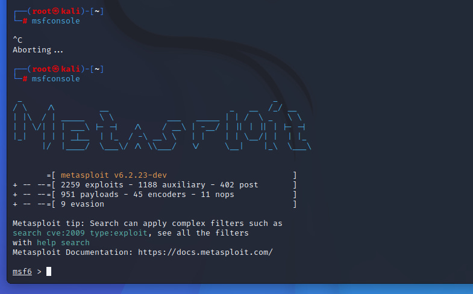Click 'Metasploit tip: Search can apply' line
Screen dimensions: 473x294
148,224
